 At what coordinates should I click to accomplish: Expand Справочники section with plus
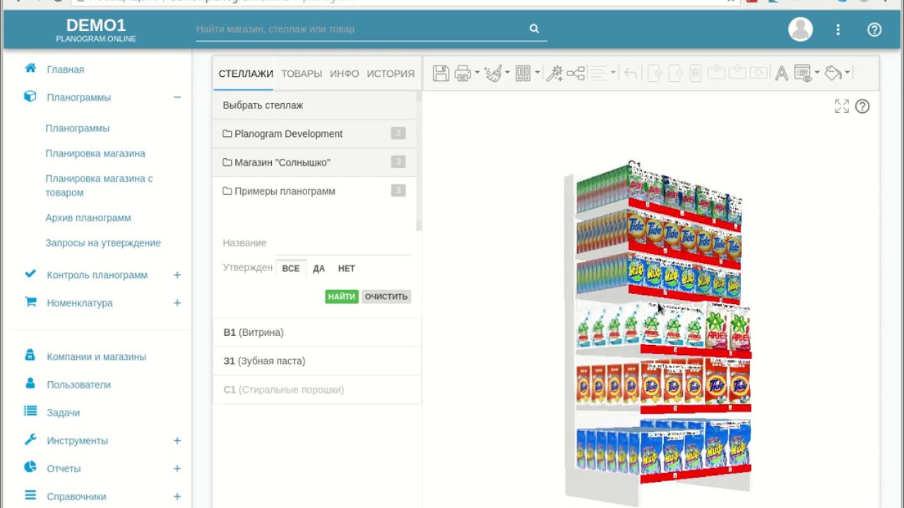tap(177, 497)
